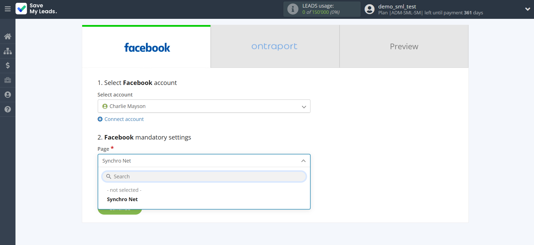This screenshot has height=245, width=534.
Task: Click the demo_sml_test user avatar
Action: pos(369,9)
